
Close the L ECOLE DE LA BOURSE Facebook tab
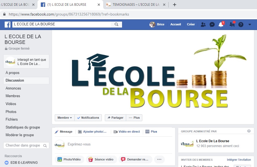click(x=99, y=5)
